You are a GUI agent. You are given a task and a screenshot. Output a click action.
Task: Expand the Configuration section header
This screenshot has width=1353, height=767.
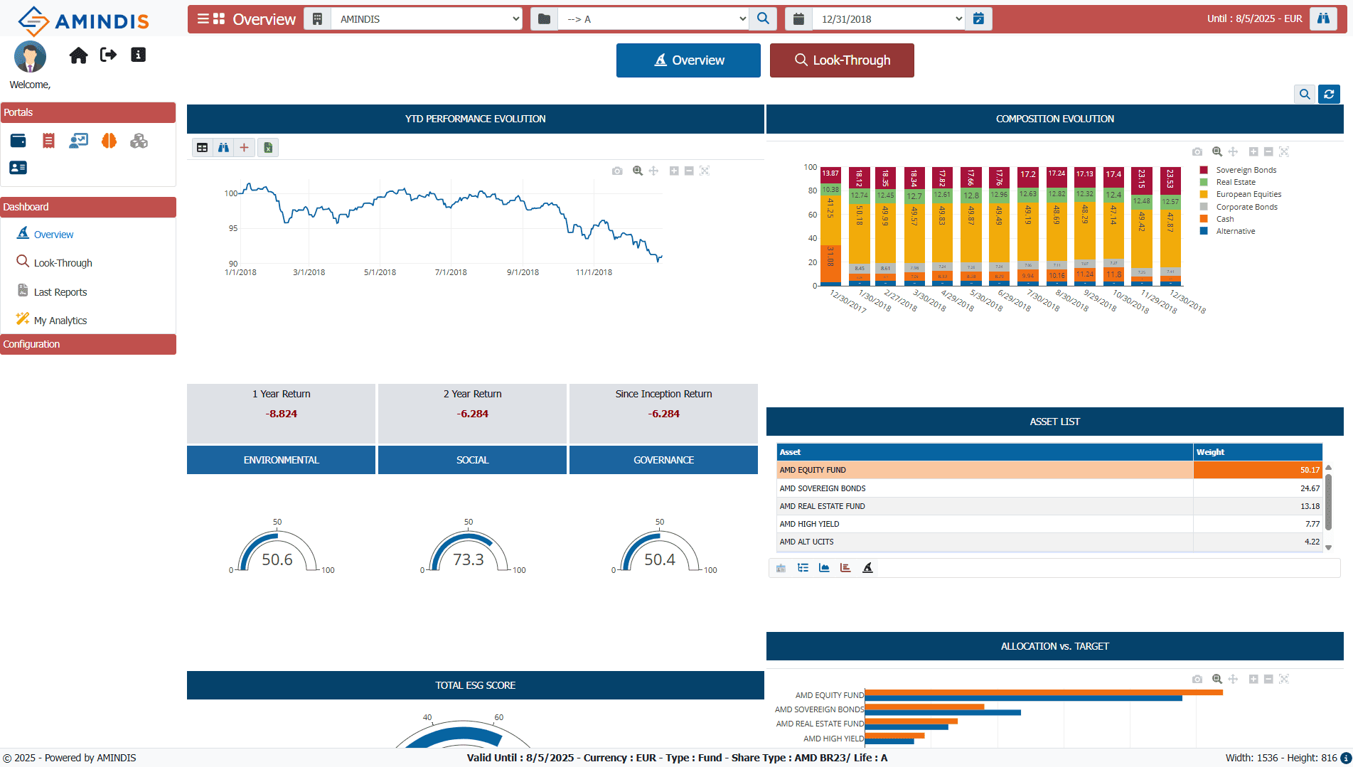pyautogui.click(x=88, y=344)
